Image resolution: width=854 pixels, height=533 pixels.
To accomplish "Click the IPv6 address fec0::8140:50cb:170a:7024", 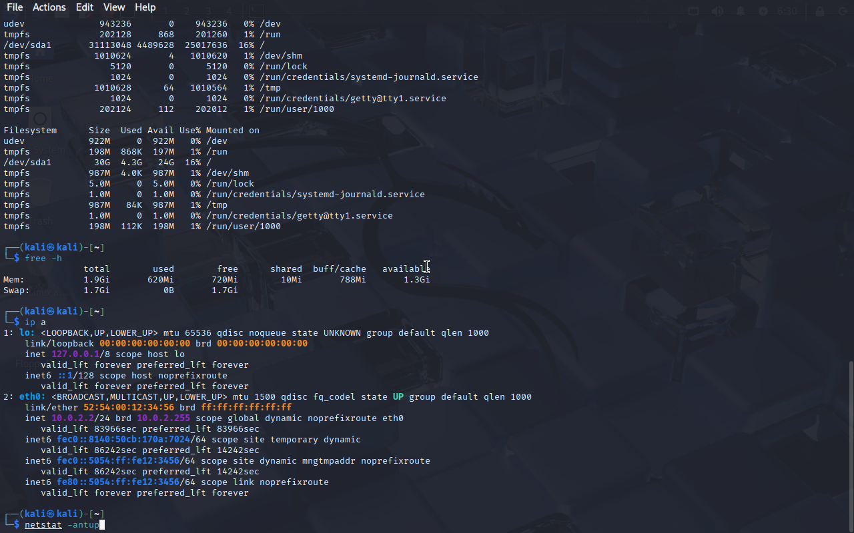I will pyautogui.click(x=123, y=440).
